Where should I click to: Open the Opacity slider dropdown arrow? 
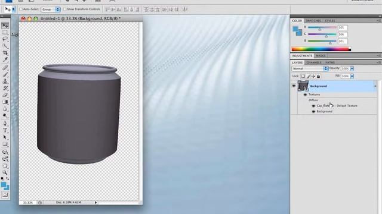pyautogui.click(x=352, y=69)
